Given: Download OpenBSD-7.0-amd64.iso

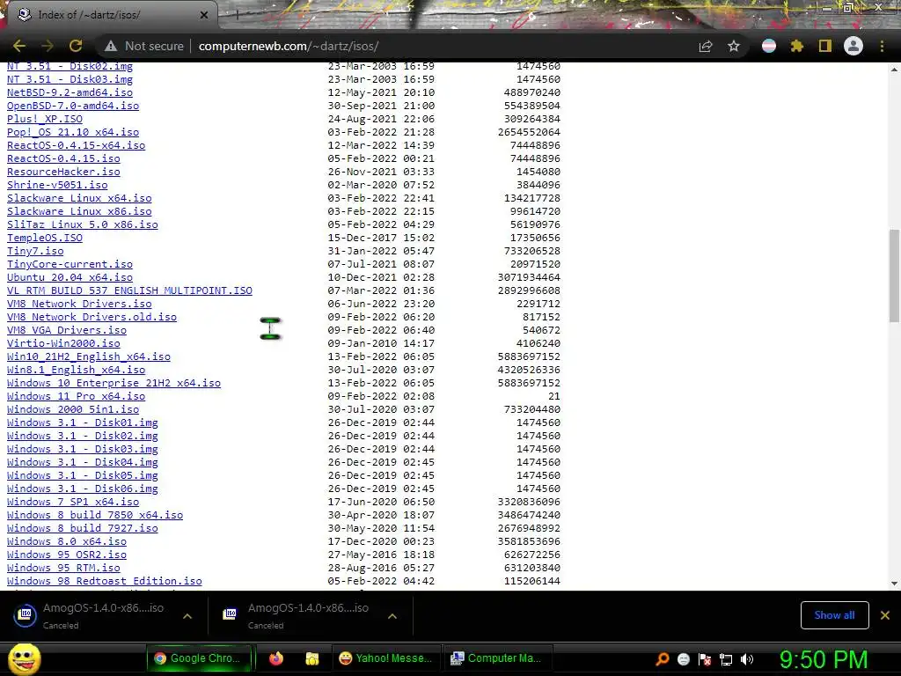Looking at the screenshot, I should (73, 106).
